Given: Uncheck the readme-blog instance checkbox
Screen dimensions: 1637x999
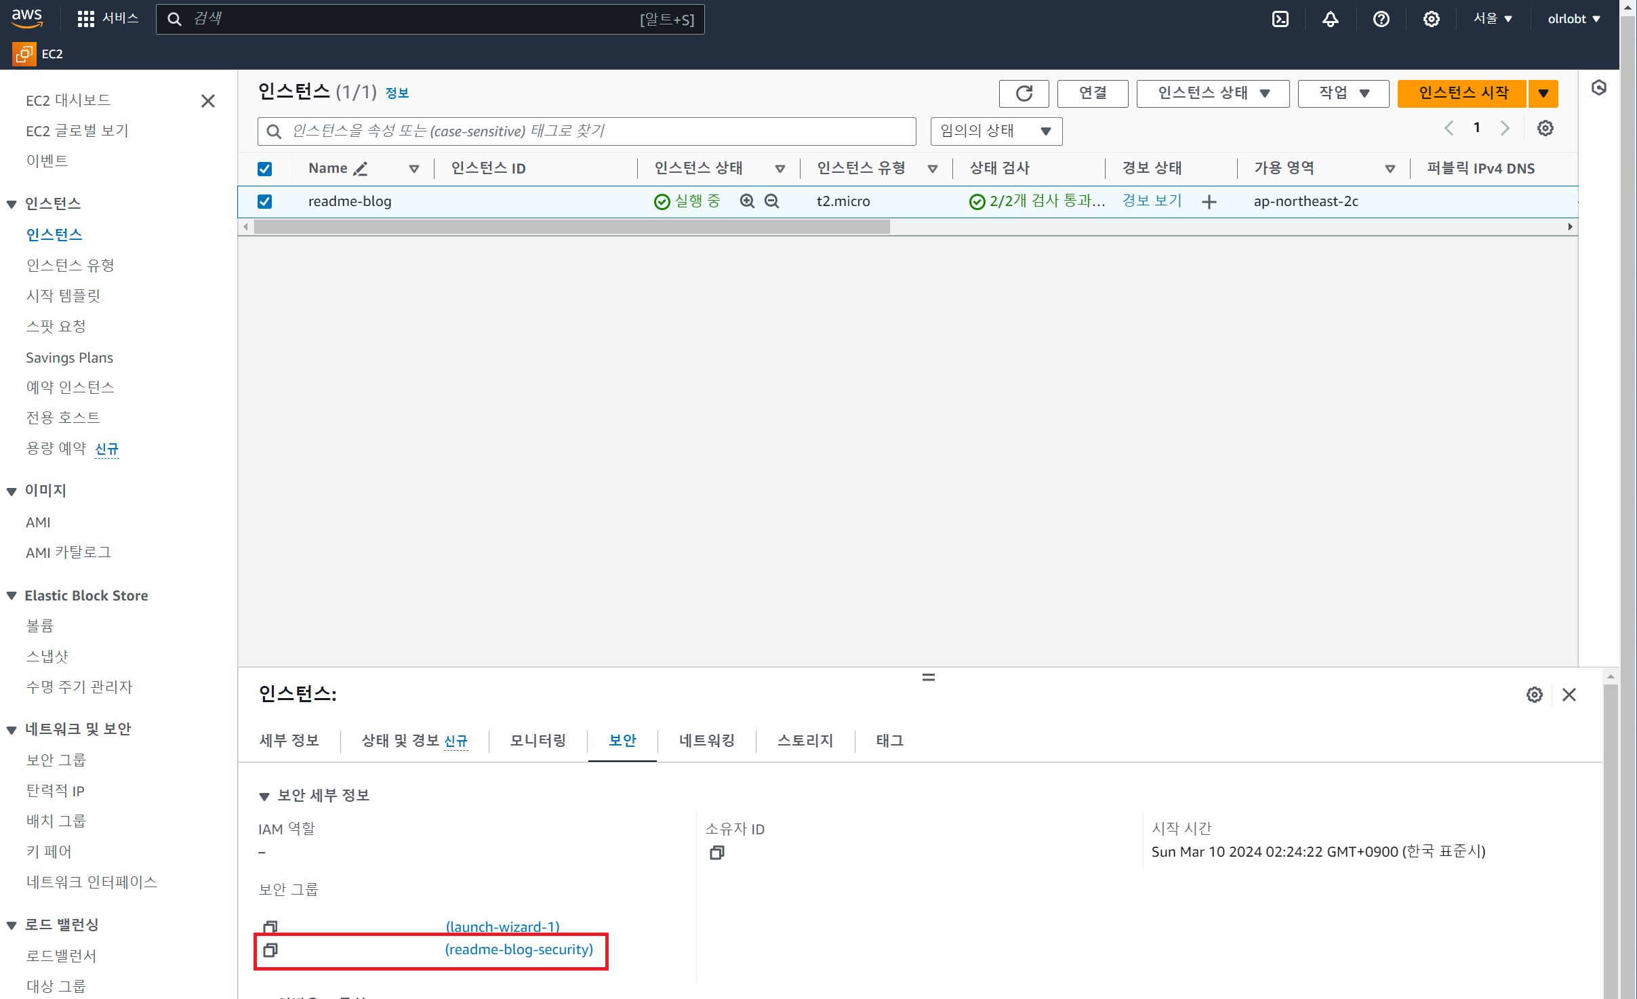Looking at the screenshot, I should click(265, 201).
